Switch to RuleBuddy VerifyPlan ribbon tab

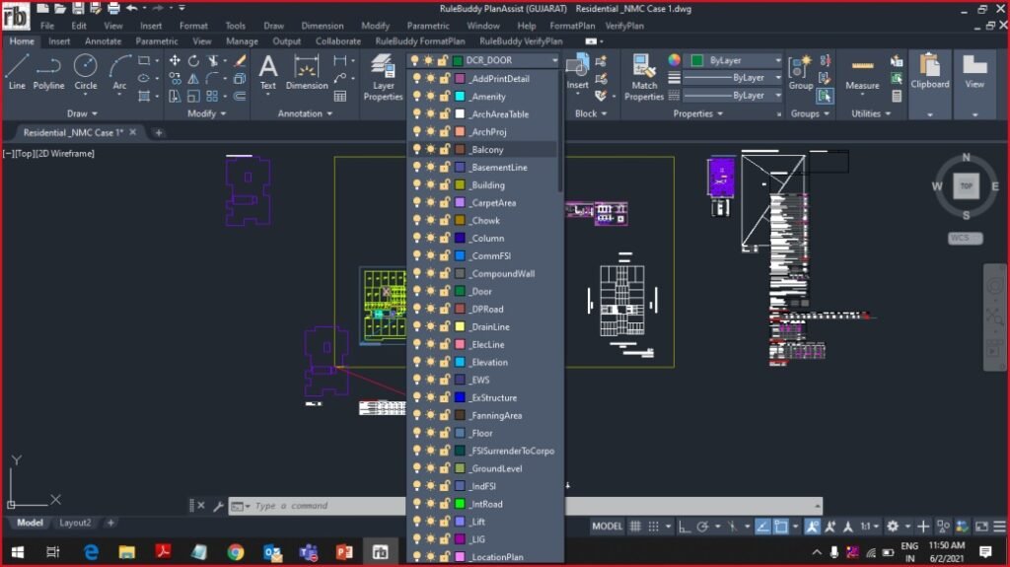521,41
